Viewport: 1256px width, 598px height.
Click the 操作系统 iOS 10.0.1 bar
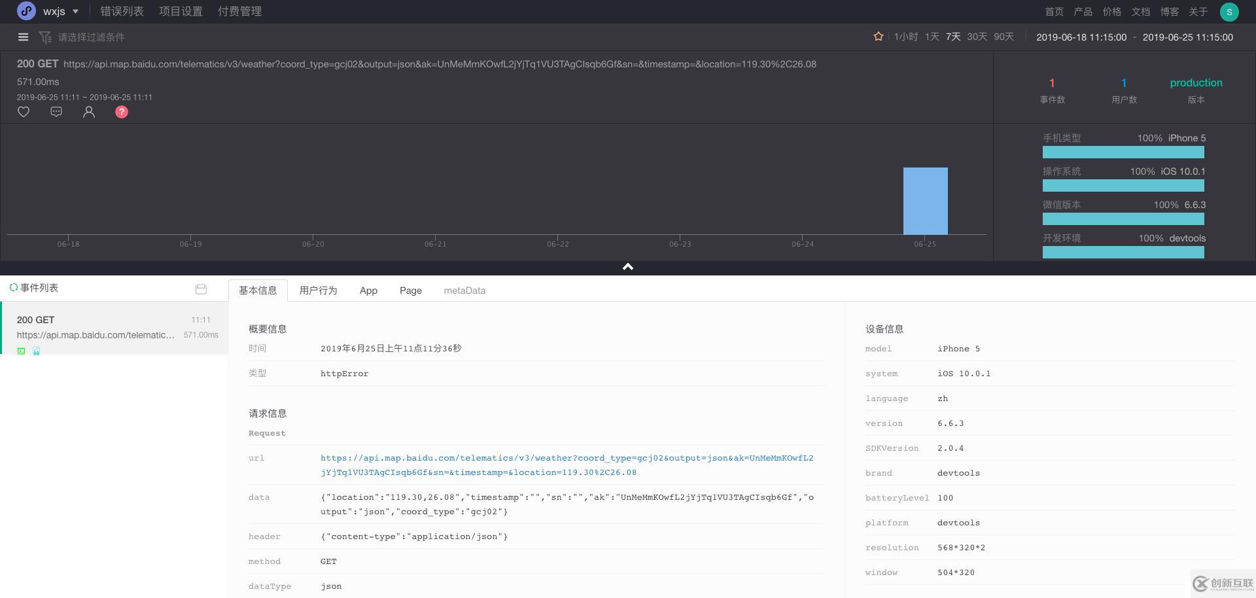(x=1123, y=186)
